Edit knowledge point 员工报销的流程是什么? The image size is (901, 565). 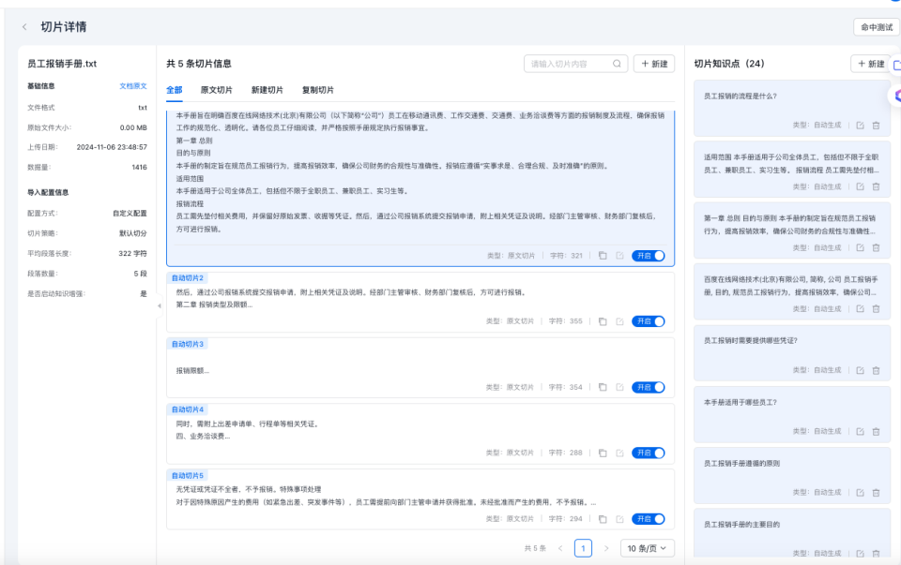pos(860,125)
